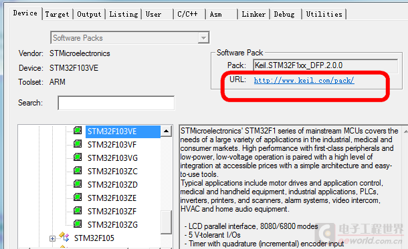
Task: Select the STM32F105 family entry
Action: point(94,238)
